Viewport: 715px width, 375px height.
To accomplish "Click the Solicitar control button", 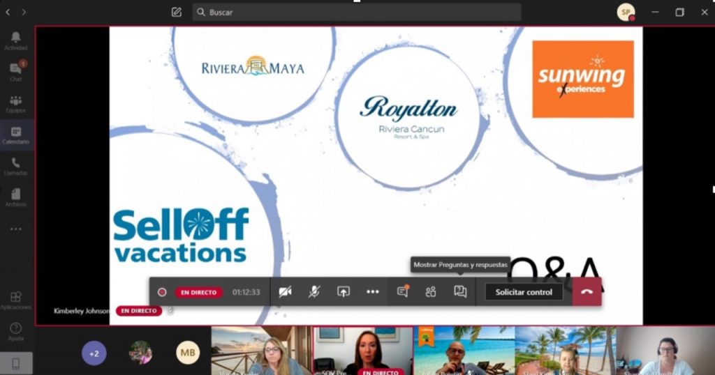I will point(524,292).
